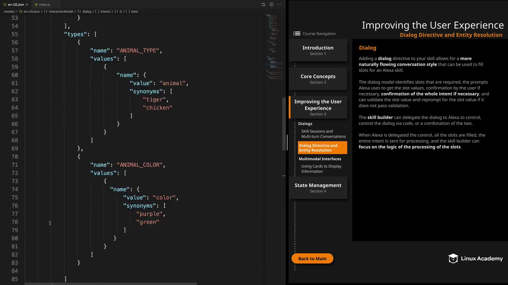The image size is (508, 285).
Task: Split the editor to the right
Action: click(x=271, y=4)
